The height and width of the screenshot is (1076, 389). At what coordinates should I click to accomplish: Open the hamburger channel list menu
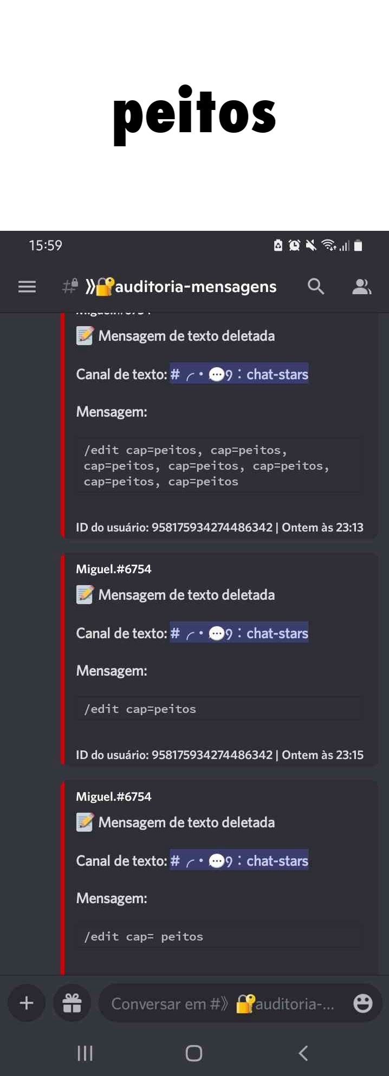click(27, 287)
